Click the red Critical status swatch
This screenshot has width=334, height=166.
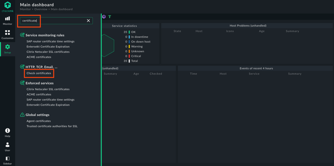[129, 56]
